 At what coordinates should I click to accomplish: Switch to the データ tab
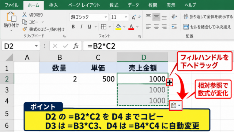133,5
